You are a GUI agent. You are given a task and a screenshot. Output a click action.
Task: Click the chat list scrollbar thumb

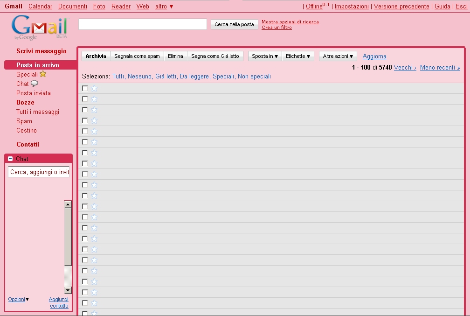tap(68, 237)
